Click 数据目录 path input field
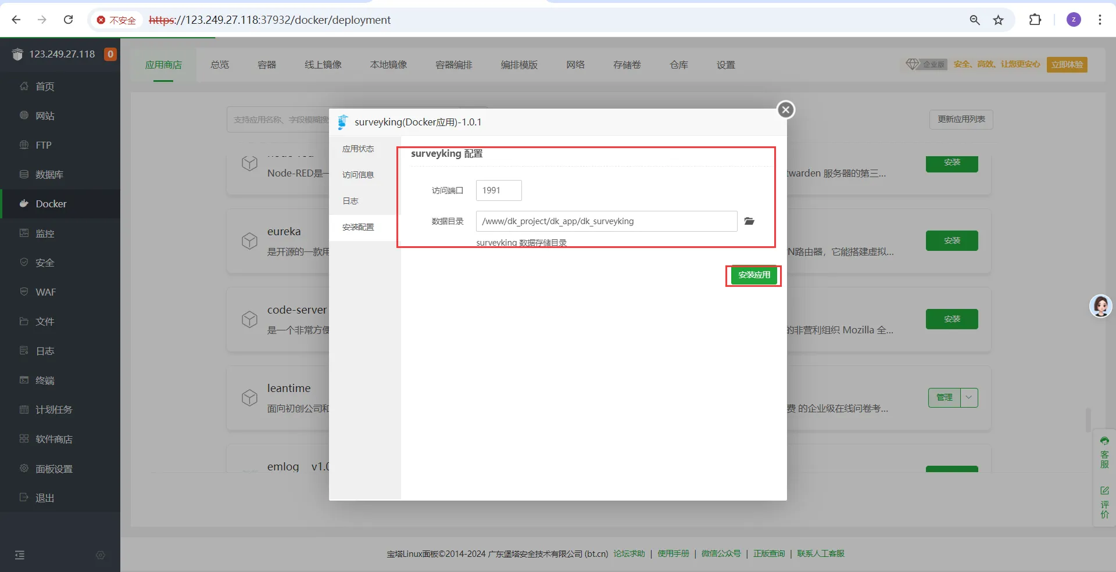 click(606, 221)
